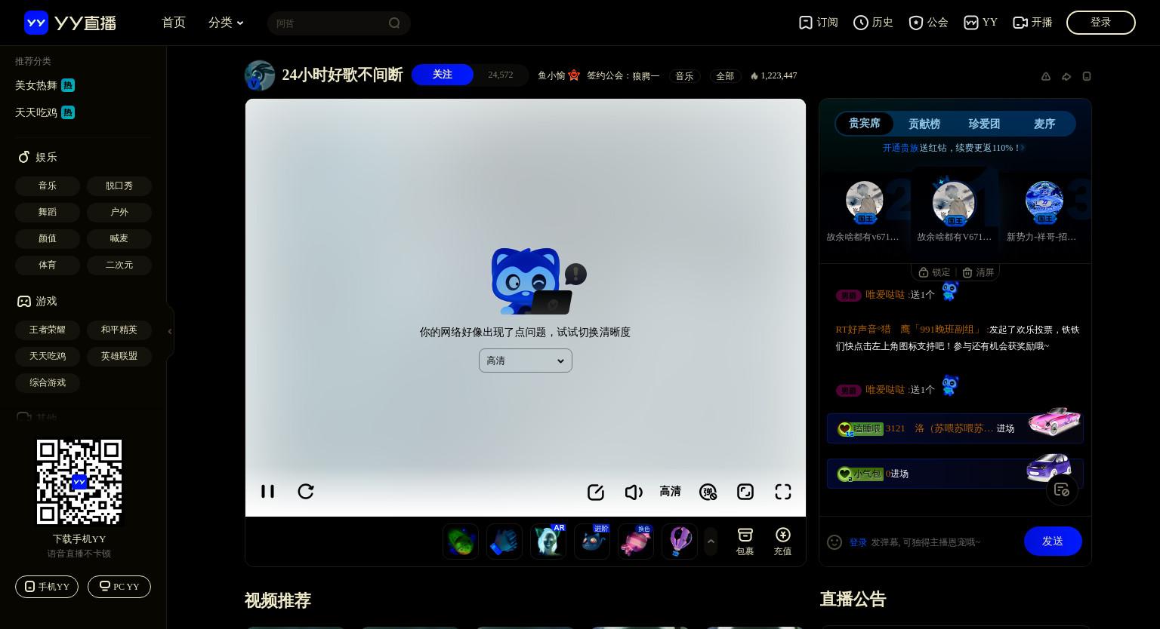Open 美女热舞 category
Screen dimensions: 1160x629
pos(45,85)
